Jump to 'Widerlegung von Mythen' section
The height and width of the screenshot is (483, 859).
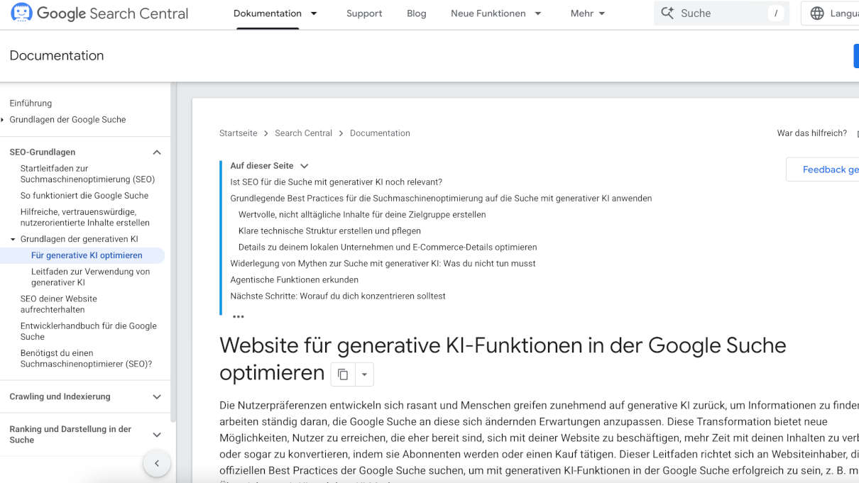coord(383,264)
